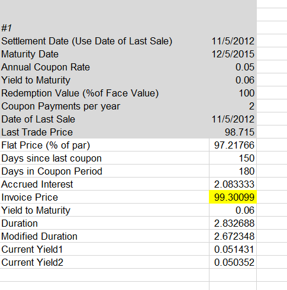The height and width of the screenshot is (290, 287).
Task: Click the #1 heading cell
Action: point(105,28)
